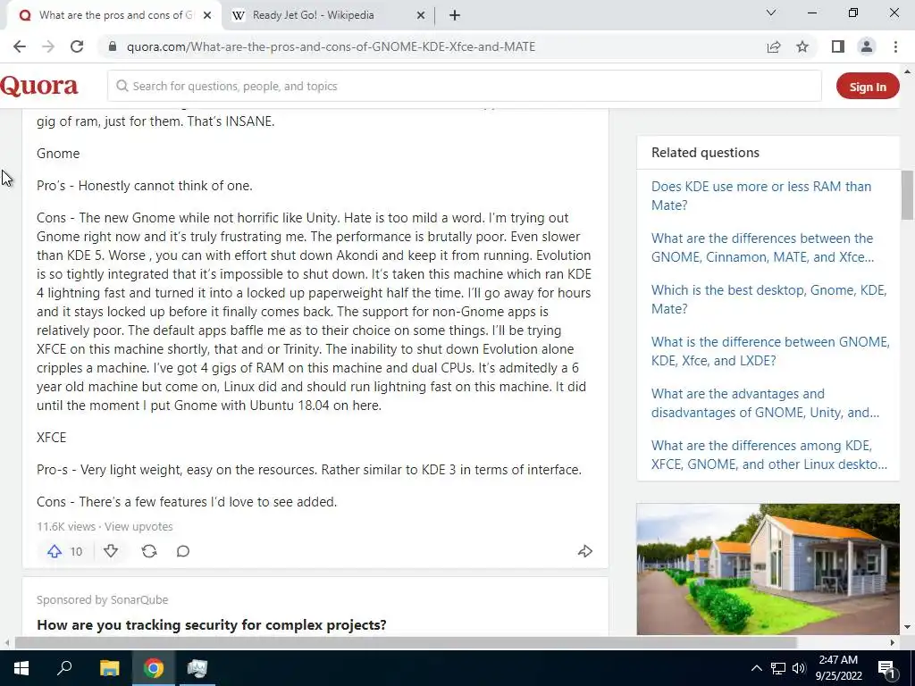Show hidden system tray icons
Screen dimensions: 915x686
(x=756, y=668)
